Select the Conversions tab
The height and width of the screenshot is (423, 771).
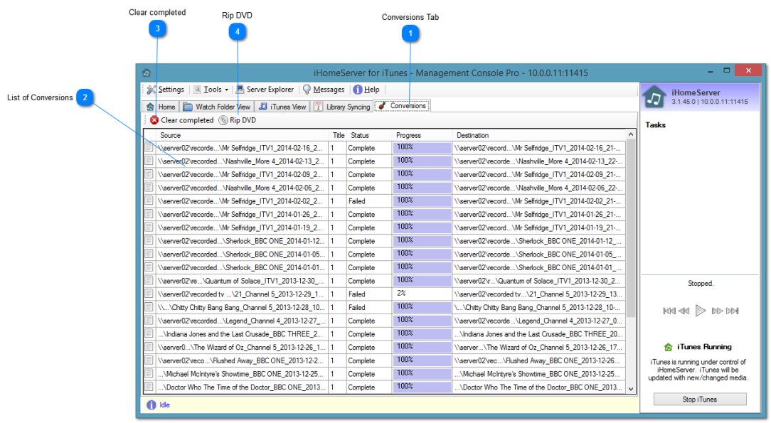403,106
